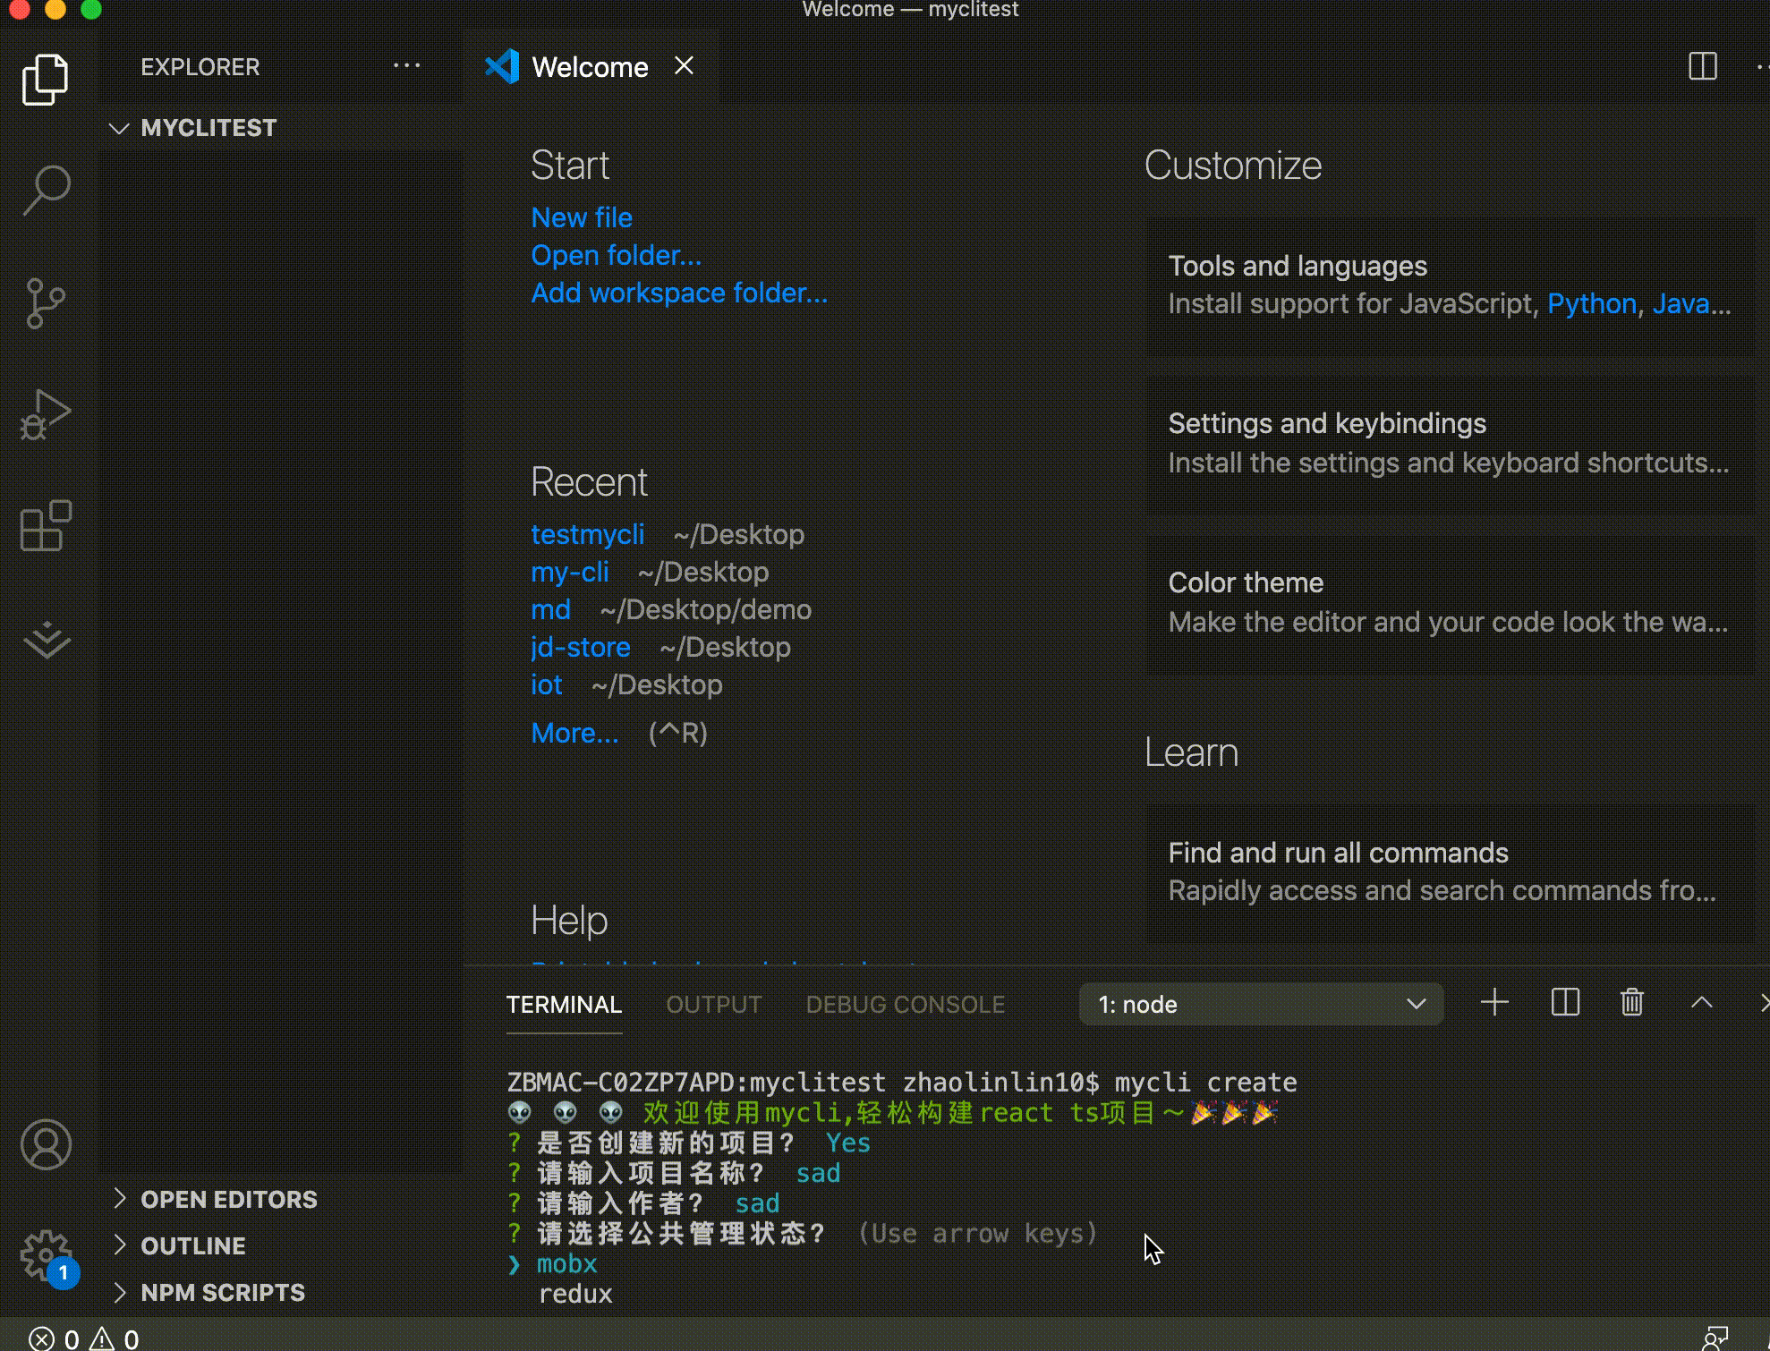Switch to the TERMINAL tab
Image resolution: width=1770 pixels, height=1351 pixels.
click(564, 1005)
